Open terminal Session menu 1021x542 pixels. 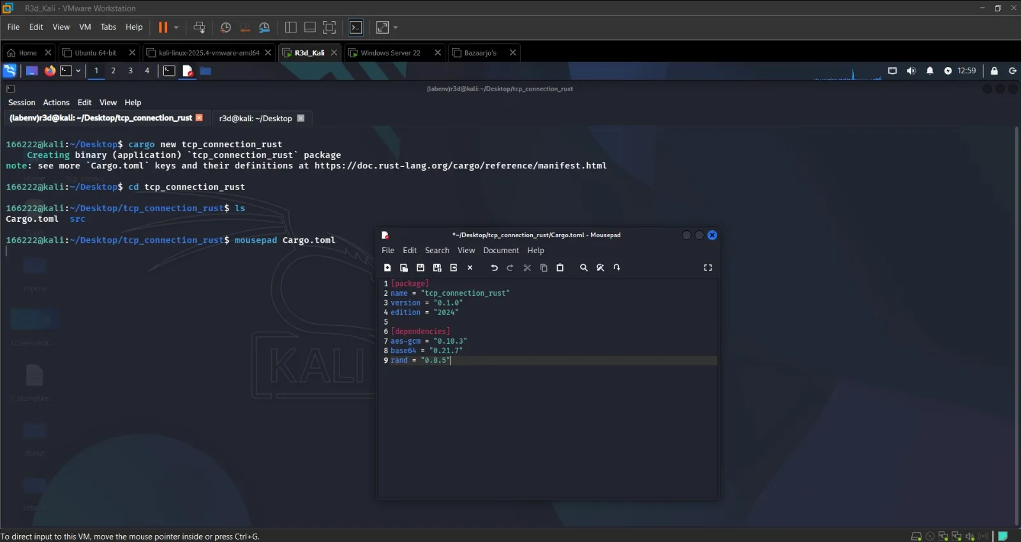(x=22, y=103)
